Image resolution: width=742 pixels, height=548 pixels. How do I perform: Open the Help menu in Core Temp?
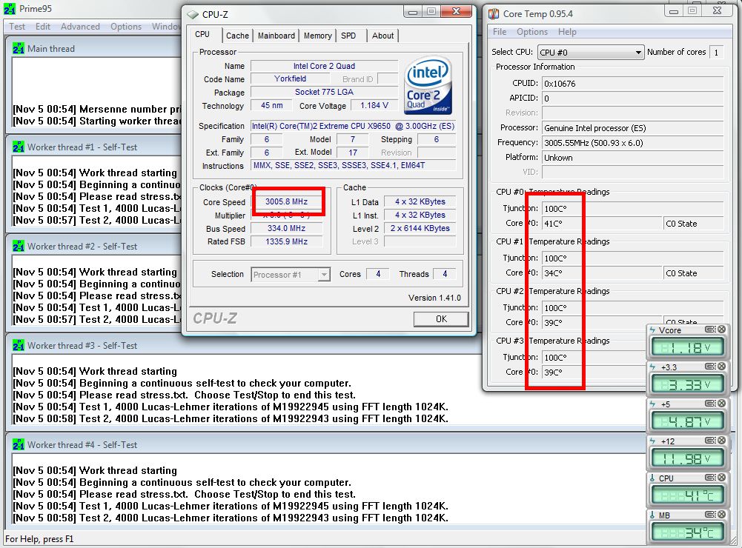pyautogui.click(x=567, y=32)
